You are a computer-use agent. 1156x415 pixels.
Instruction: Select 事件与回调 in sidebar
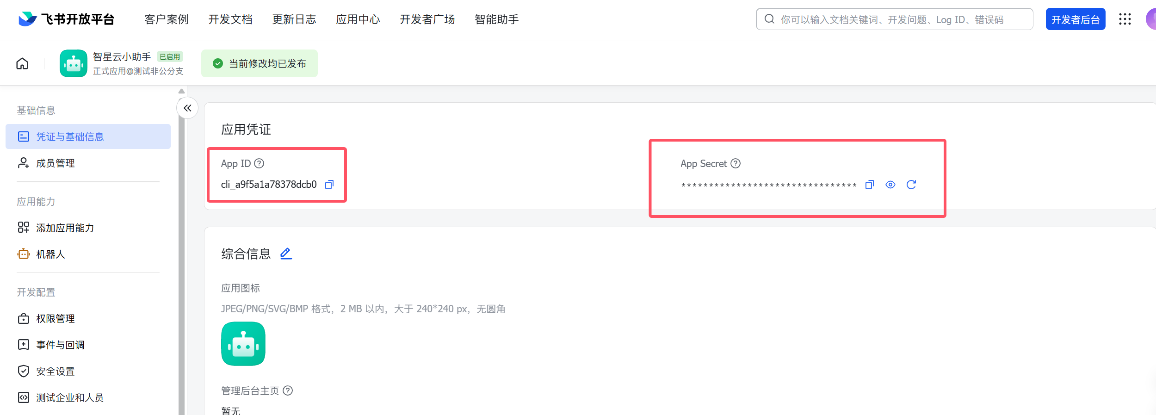tap(60, 345)
